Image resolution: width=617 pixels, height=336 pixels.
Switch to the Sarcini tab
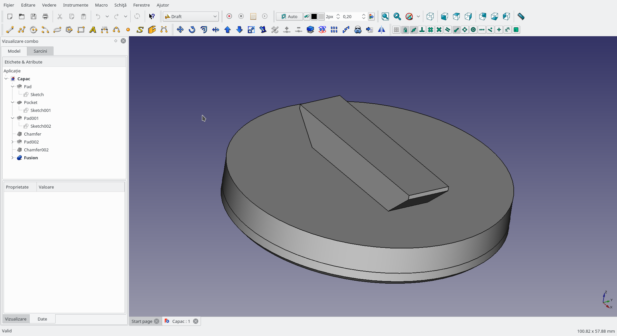(x=40, y=51)
